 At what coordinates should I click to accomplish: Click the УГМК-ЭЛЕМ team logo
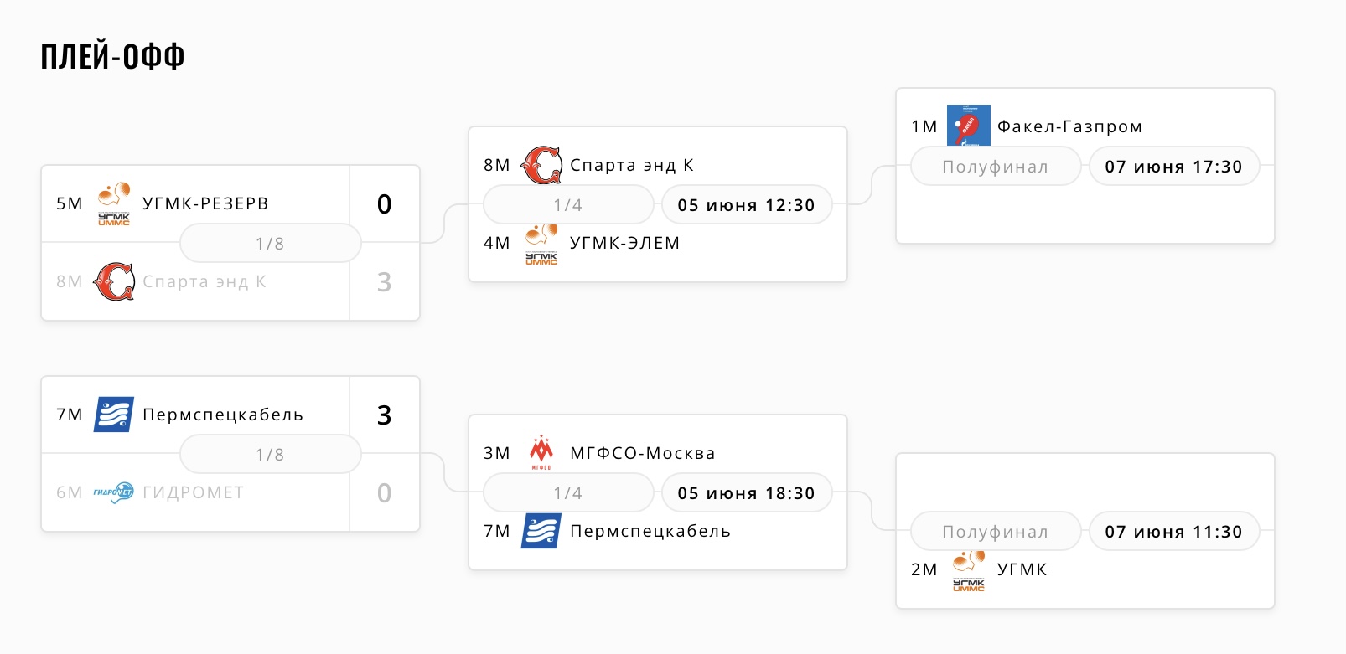tap(541, 243)
